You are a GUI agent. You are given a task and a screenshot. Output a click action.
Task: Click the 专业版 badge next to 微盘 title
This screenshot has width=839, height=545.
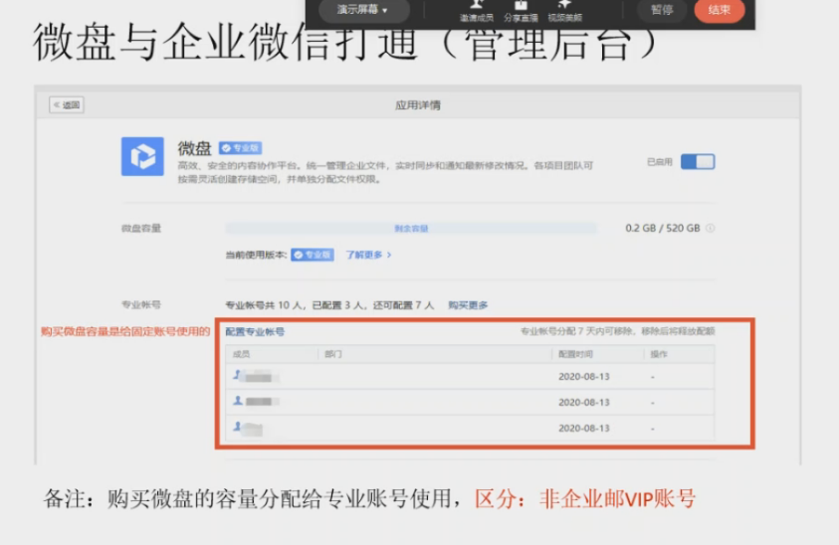[240, 148]
